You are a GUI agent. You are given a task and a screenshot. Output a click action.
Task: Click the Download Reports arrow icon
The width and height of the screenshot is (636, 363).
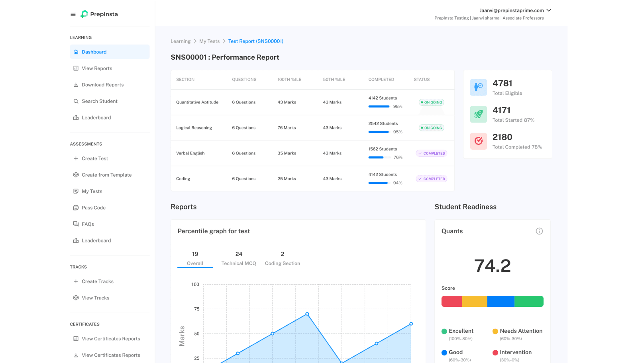pos(76,85)
